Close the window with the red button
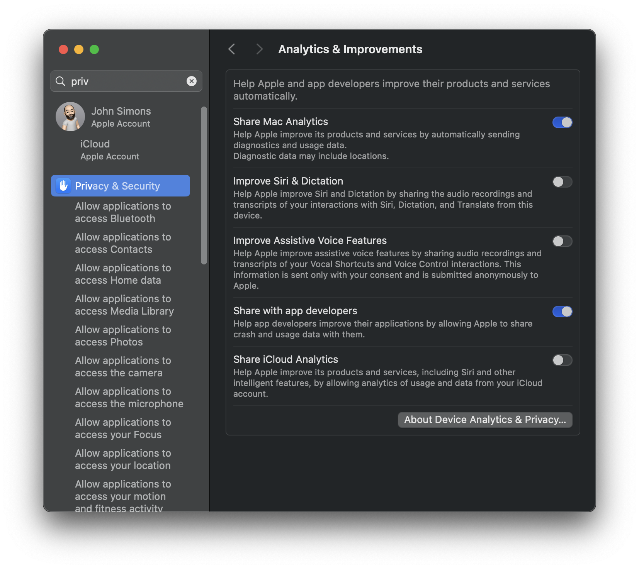 [63, 49]
